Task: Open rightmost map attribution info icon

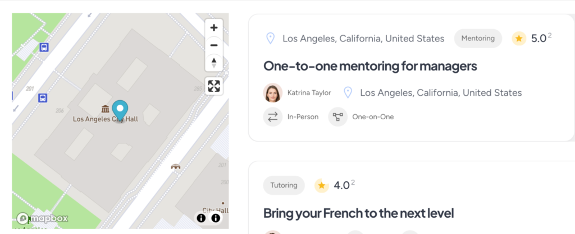Action: 216,218
